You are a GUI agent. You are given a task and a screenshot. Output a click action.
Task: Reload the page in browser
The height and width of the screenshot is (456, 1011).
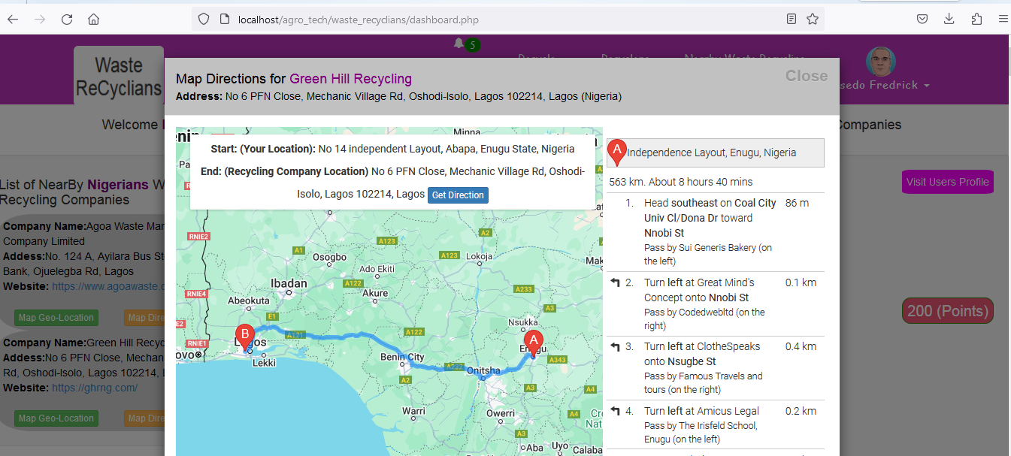click(67, 19)
